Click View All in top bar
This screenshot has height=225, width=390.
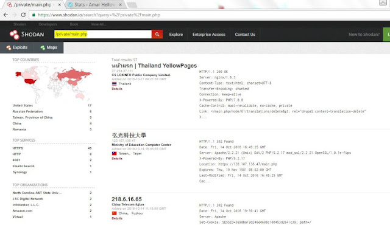coord(99,24)
